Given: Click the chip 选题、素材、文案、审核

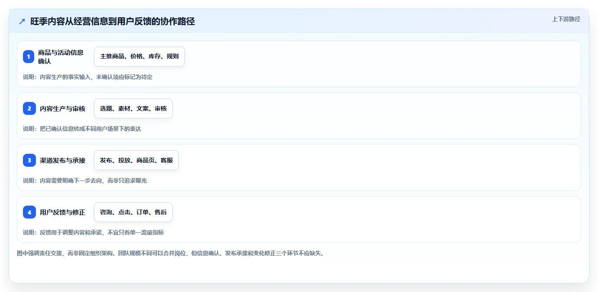Looking at the screenshot, I should click(133, 108).
